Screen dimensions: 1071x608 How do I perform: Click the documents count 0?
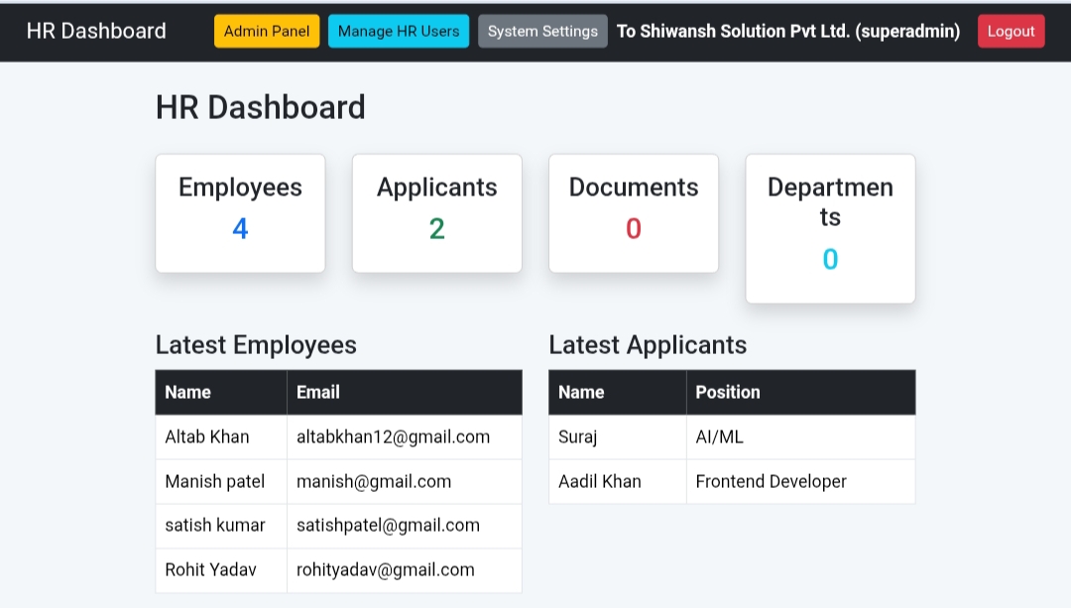634,229
